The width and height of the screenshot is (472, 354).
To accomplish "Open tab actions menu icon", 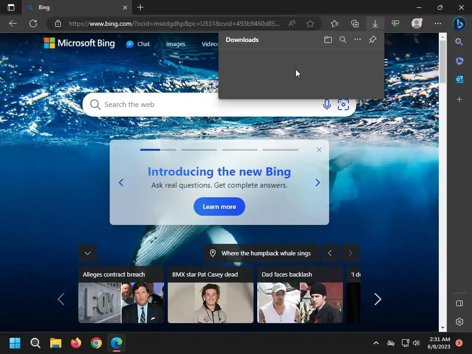I will (x=11, y=7).
